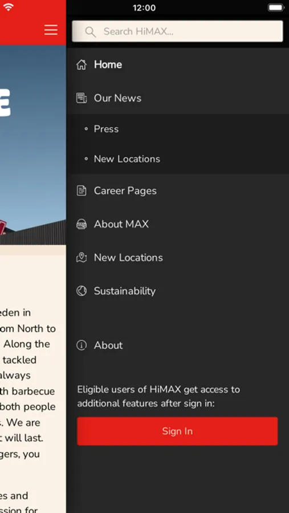Click the info circle icon beside About

(x=82, y=345)
